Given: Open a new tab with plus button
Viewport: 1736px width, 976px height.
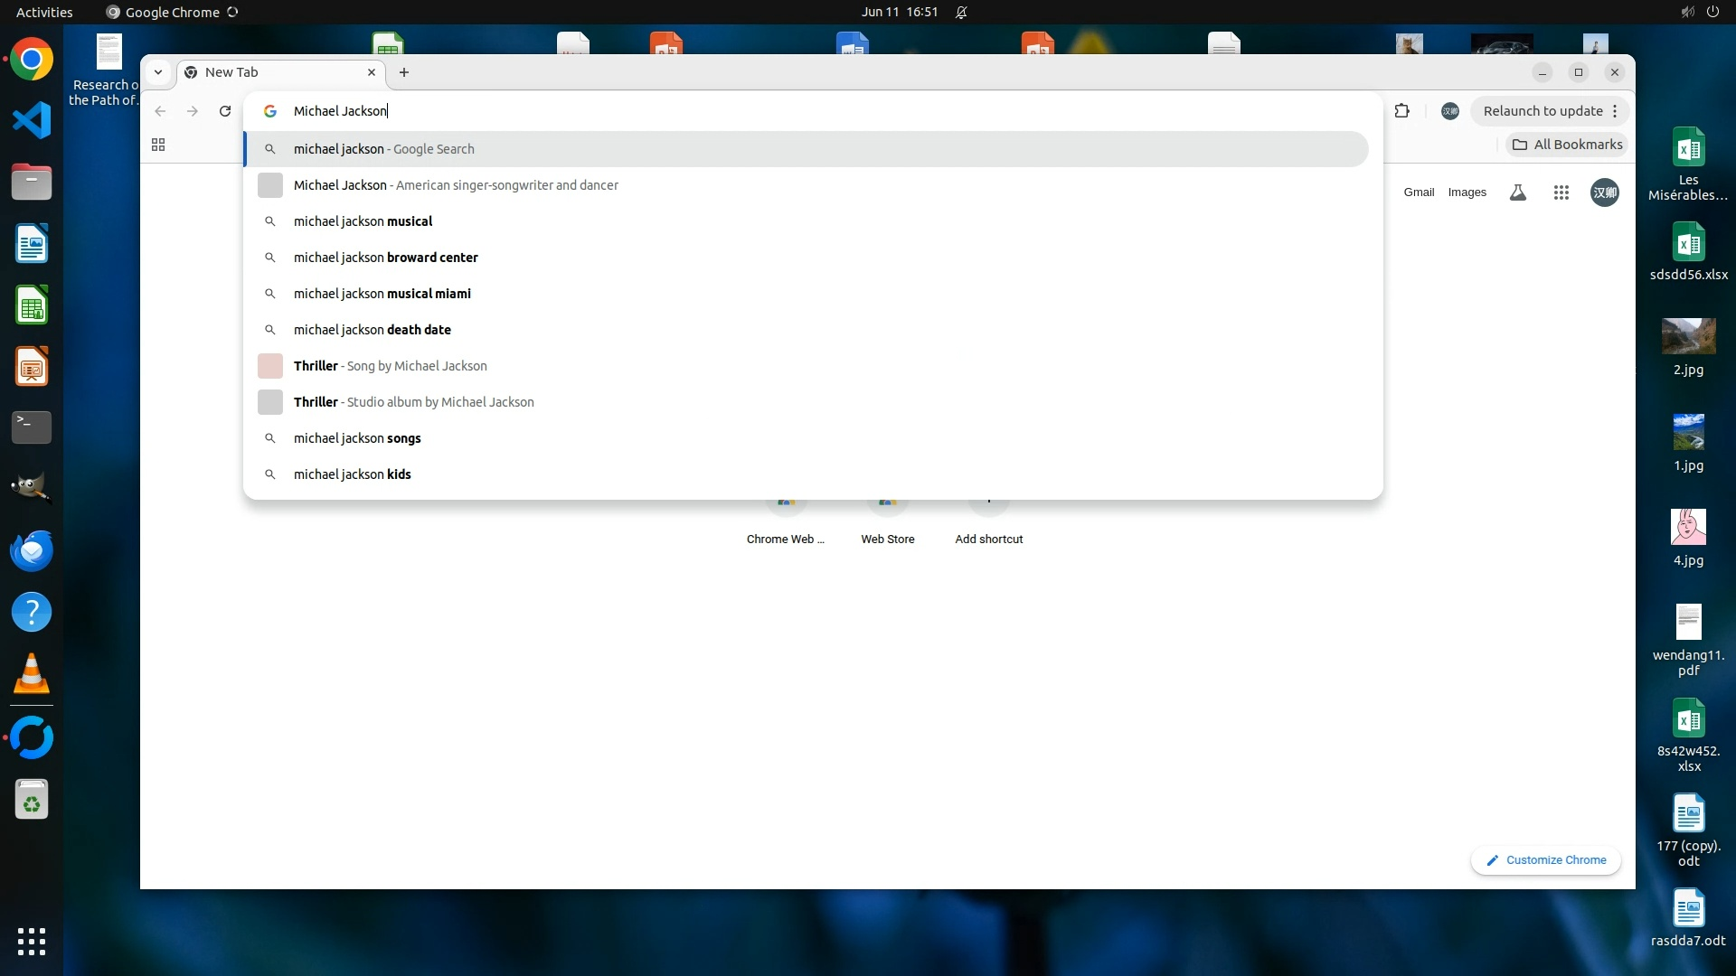Looking at the screenshot, I should 404,72.
